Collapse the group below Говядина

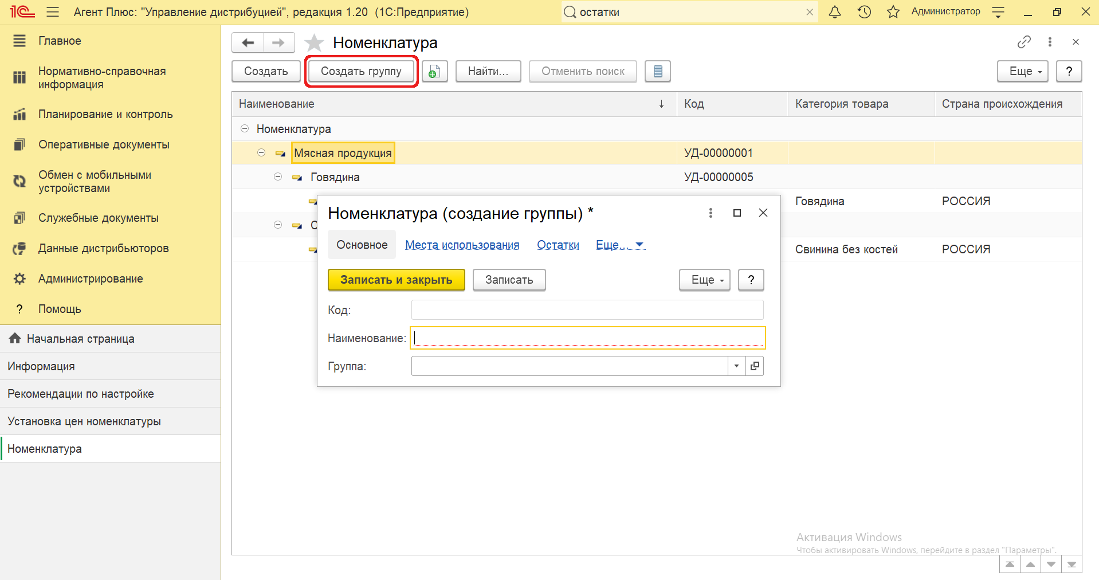tap(278, 225)
